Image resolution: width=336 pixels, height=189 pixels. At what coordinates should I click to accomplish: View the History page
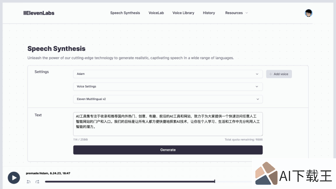pos(209,13)
